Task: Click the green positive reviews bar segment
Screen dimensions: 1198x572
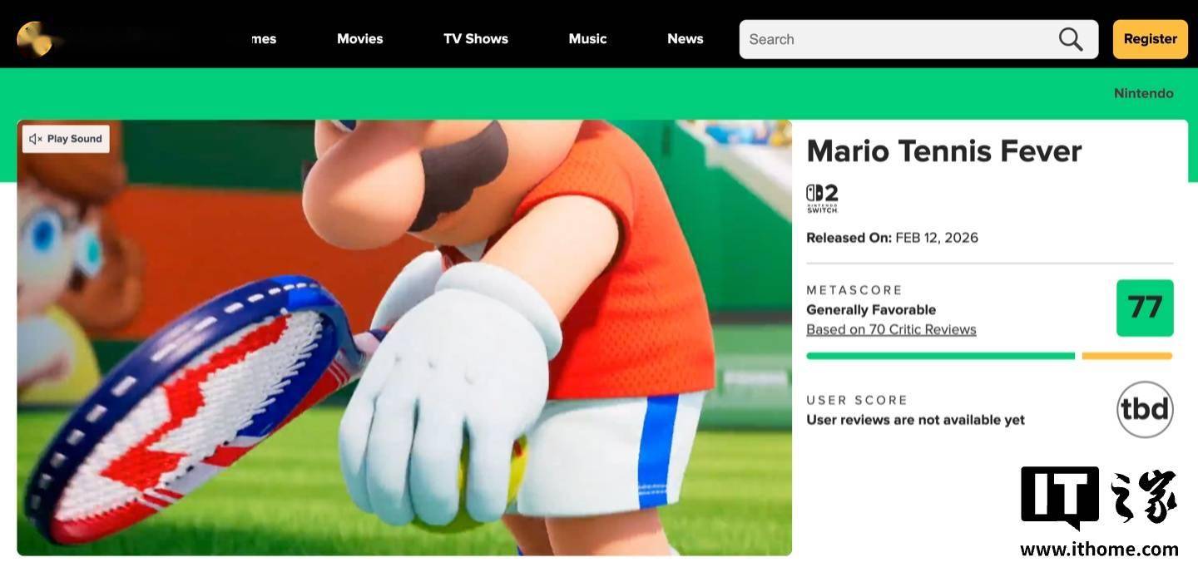Action: click(941, 356)
